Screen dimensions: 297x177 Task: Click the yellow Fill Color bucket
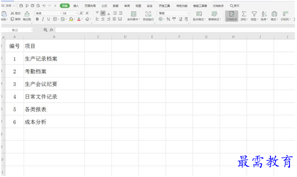(71, 19)
